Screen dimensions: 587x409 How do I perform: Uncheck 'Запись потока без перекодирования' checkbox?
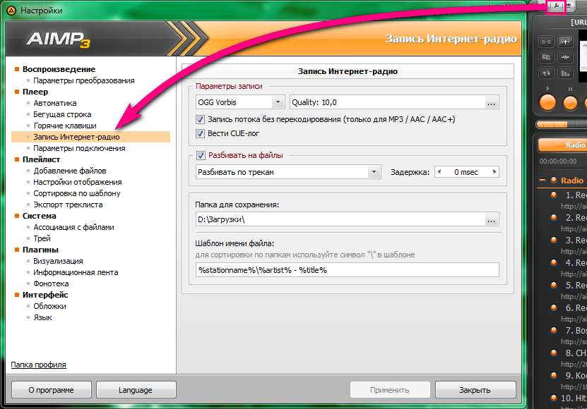(201, 120)
